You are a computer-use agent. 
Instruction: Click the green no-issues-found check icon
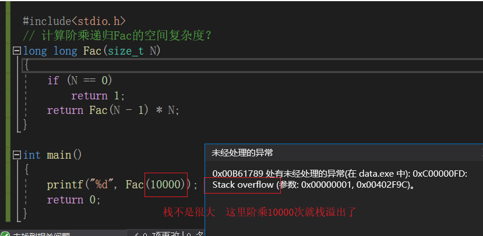(4, 234)
